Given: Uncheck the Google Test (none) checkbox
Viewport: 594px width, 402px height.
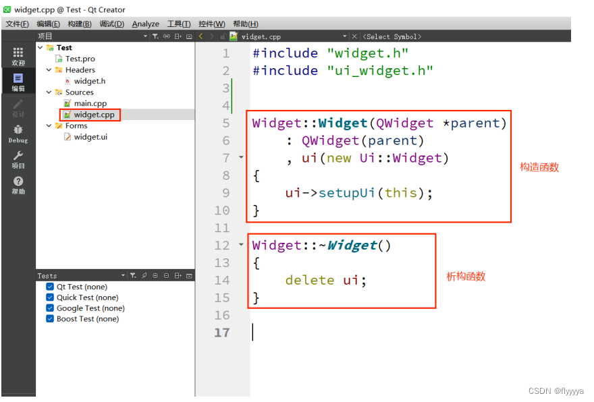Looking at the screenshot, I should [x=50, y=308].
